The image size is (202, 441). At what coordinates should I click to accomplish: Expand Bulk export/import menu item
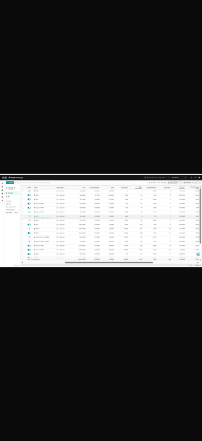coord(13,207)
